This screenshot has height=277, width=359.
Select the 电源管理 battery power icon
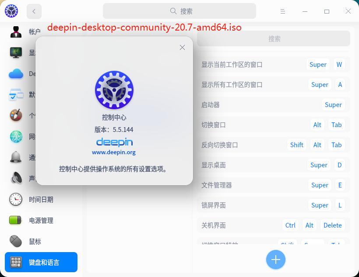pos(16,220)
